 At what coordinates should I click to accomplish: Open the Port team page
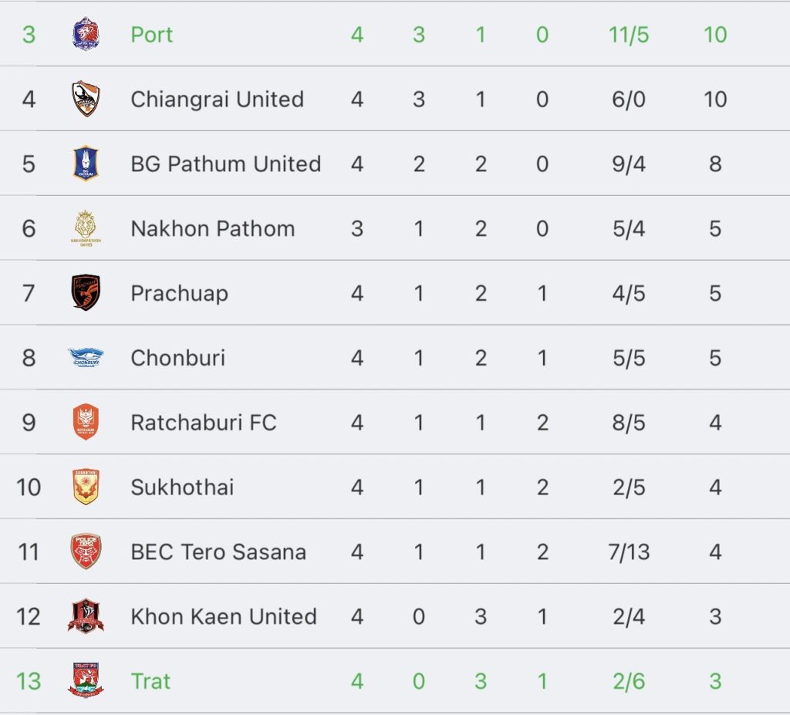[x=152, y=34]
